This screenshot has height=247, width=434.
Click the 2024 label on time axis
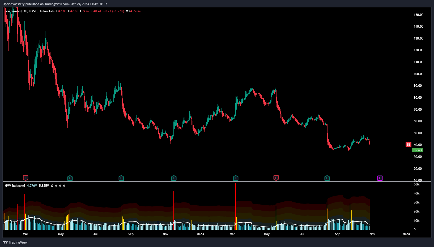(406, 234)
